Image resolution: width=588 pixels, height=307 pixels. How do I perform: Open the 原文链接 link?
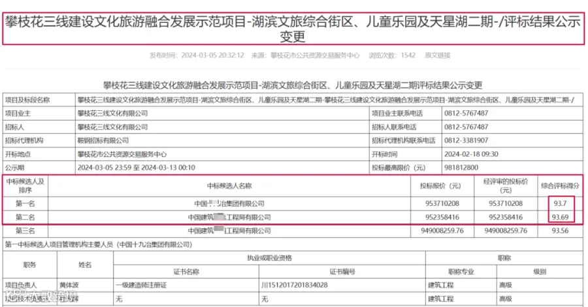coord(437,55)
